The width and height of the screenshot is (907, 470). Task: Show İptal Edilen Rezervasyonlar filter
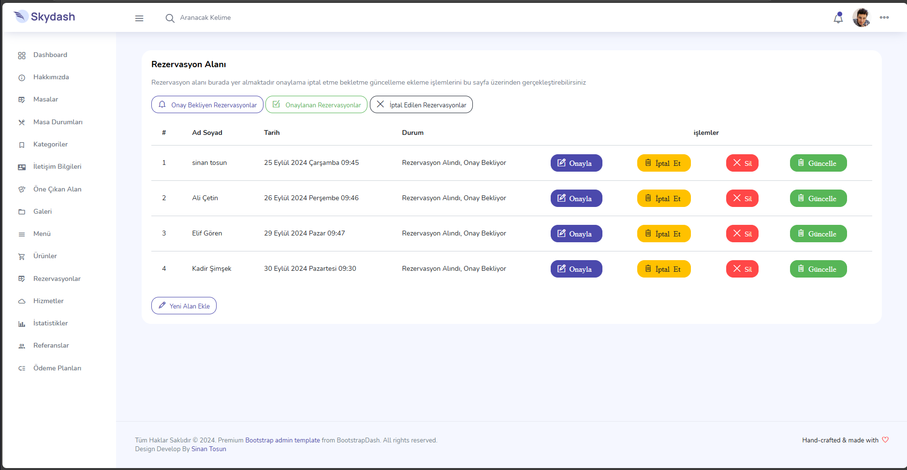[x=421, y=104]
